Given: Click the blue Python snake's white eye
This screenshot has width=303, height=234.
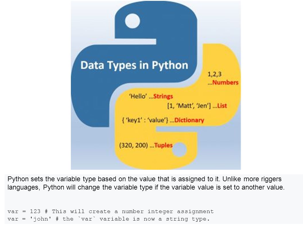Looking at the screenshot, I should pyautogui.click(x=132, y=21).
